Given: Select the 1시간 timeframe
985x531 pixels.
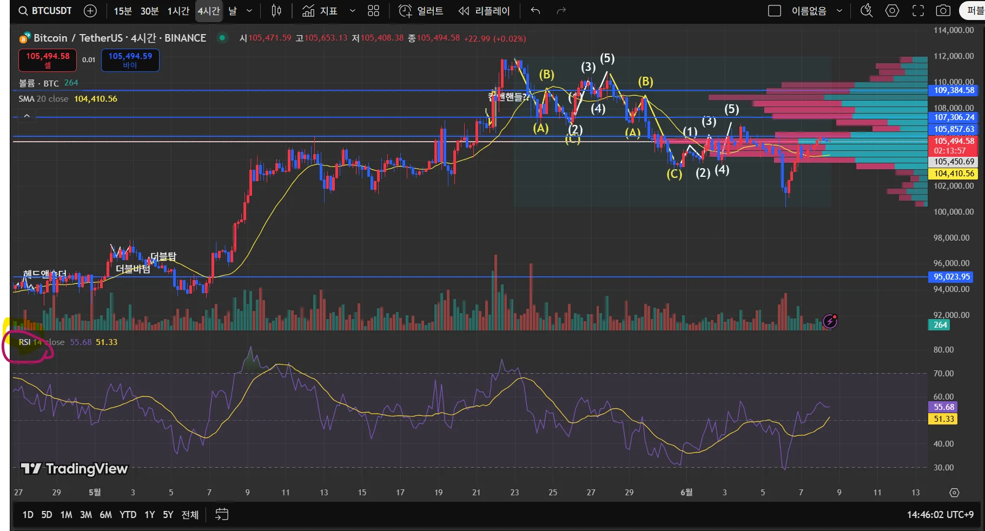Looking at the screenshot, I should coord(178,11).
